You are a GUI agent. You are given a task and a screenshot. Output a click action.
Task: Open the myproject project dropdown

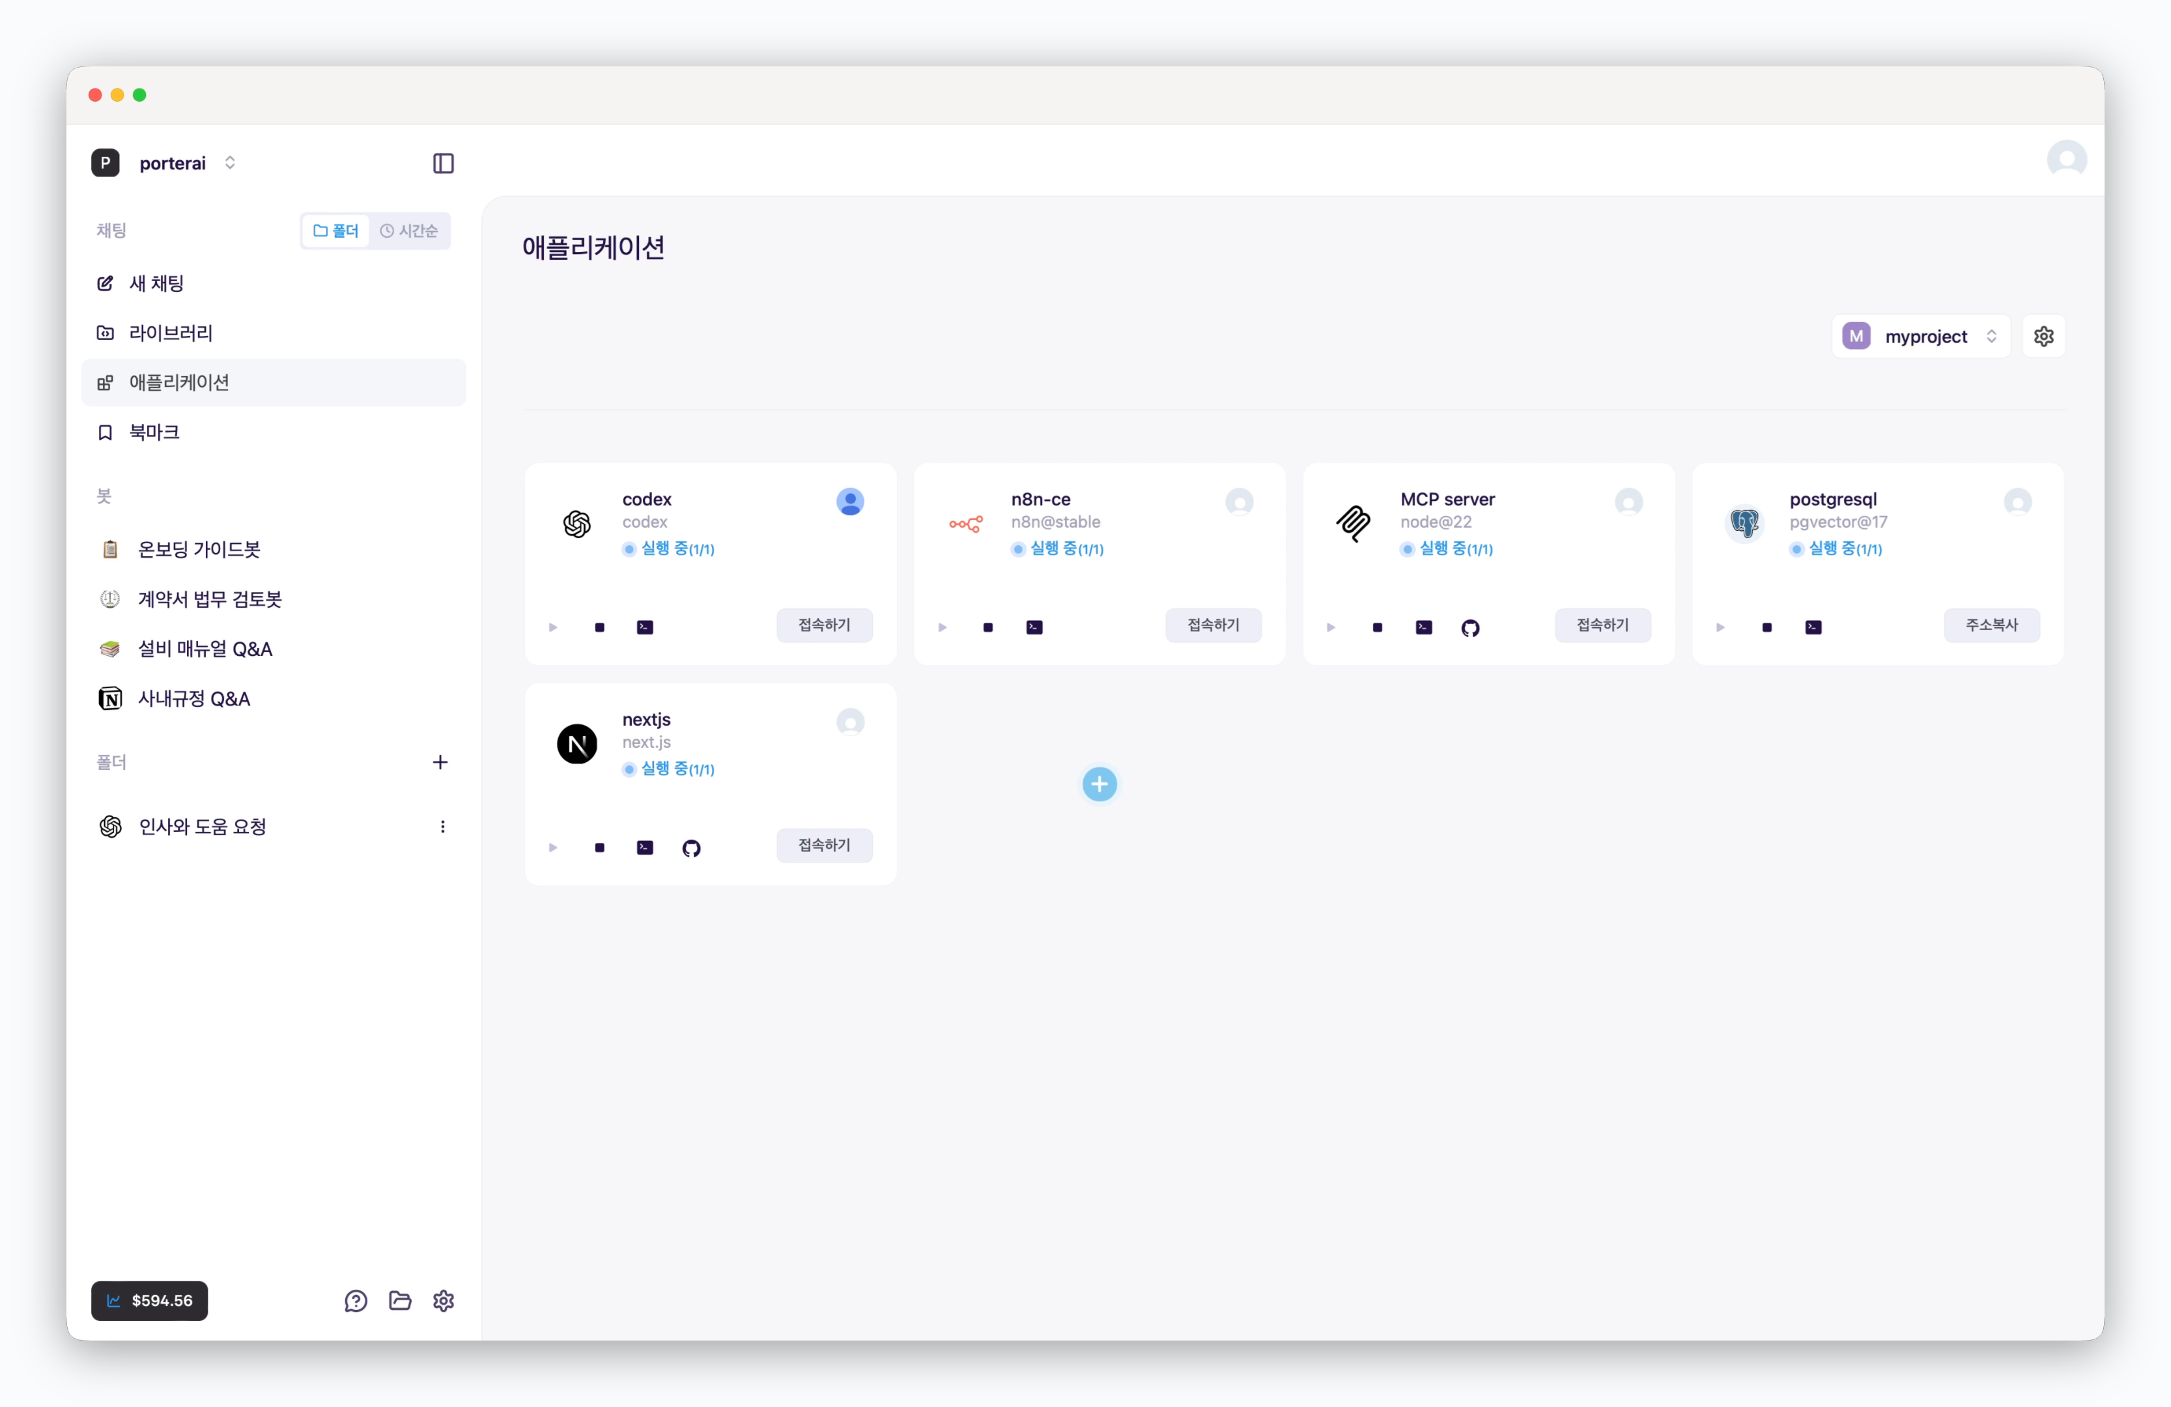1920,337
